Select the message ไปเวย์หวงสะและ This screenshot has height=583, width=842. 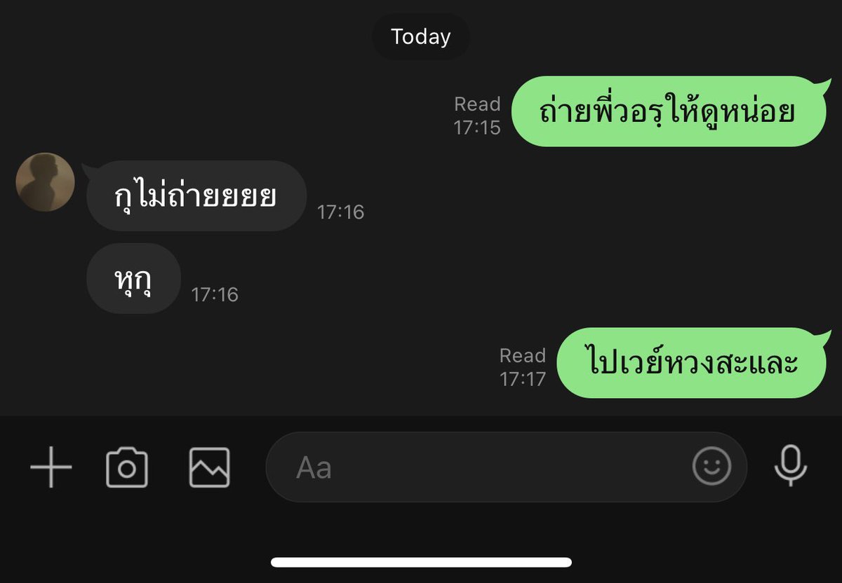pos(691,363)
